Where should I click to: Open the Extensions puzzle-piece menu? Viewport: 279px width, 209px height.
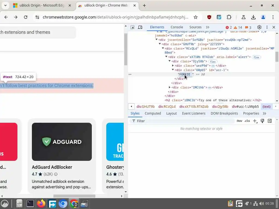click(x=229, y=17)
